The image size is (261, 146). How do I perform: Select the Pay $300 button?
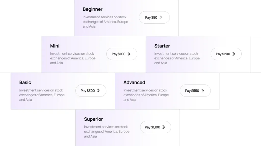tap(90, 91)
